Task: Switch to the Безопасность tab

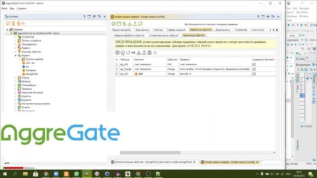Action: 223,30
